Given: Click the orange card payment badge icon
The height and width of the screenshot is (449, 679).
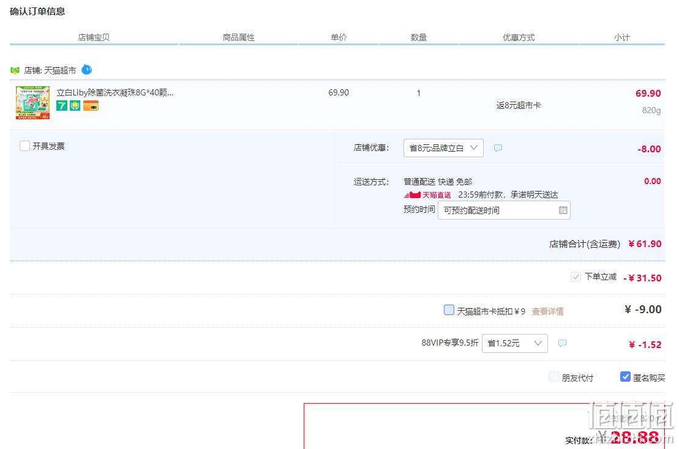Looking at the screenshot, I should [x=91, y=106].
